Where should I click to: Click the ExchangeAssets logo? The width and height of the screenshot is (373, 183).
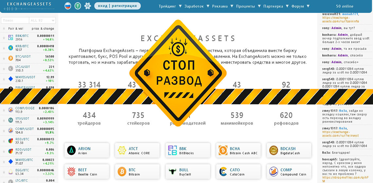(29, 6)
